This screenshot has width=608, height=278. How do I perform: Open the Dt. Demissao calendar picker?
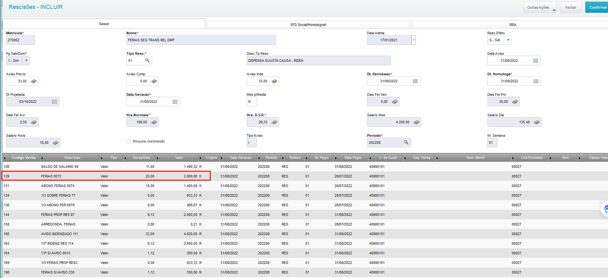point(415,81)
